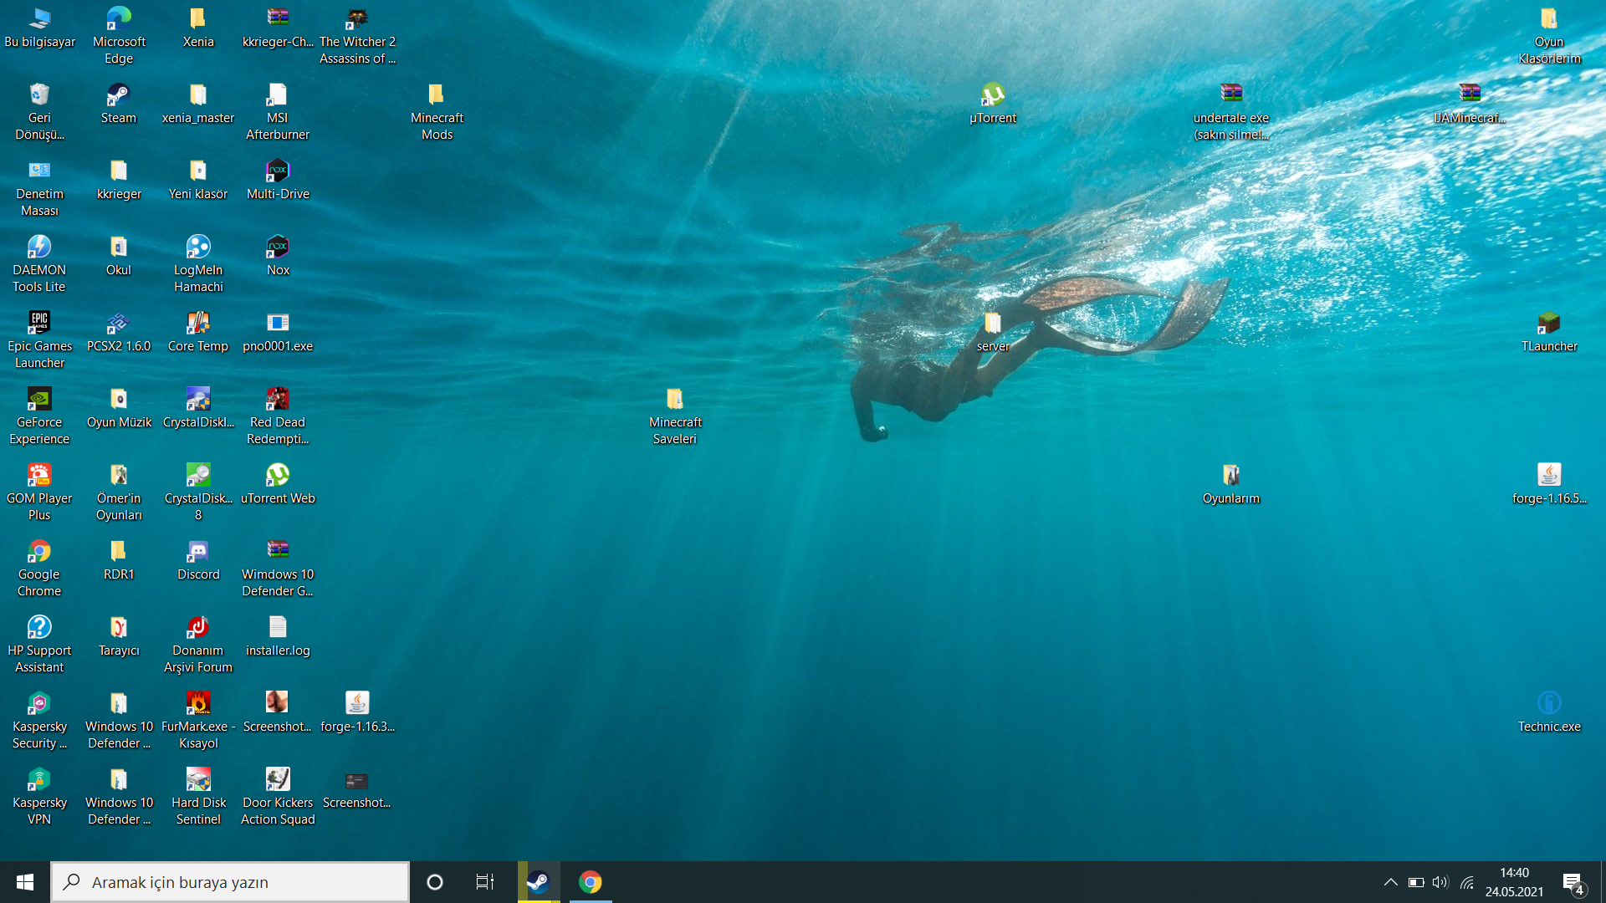Open the volume control icon
This screenshot has width=1606, height=903.
[x=1440, y=882]
